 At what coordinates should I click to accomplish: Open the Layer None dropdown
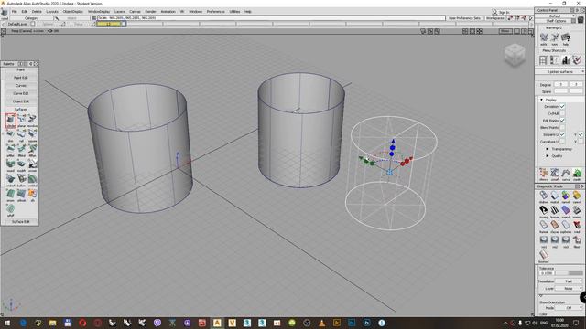click(x=570, y=289)
